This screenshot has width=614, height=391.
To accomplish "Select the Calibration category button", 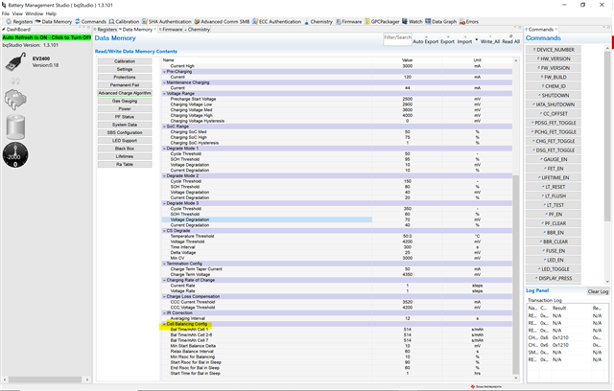I will 125,61.
